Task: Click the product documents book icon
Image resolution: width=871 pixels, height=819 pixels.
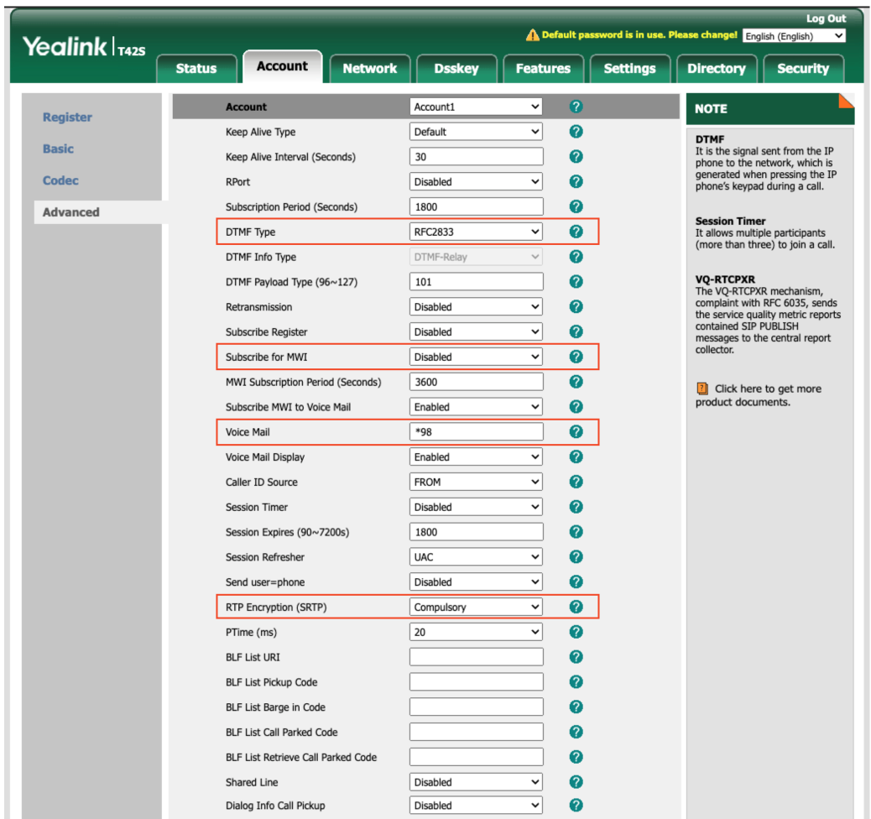Action: (x=702, y=389)
